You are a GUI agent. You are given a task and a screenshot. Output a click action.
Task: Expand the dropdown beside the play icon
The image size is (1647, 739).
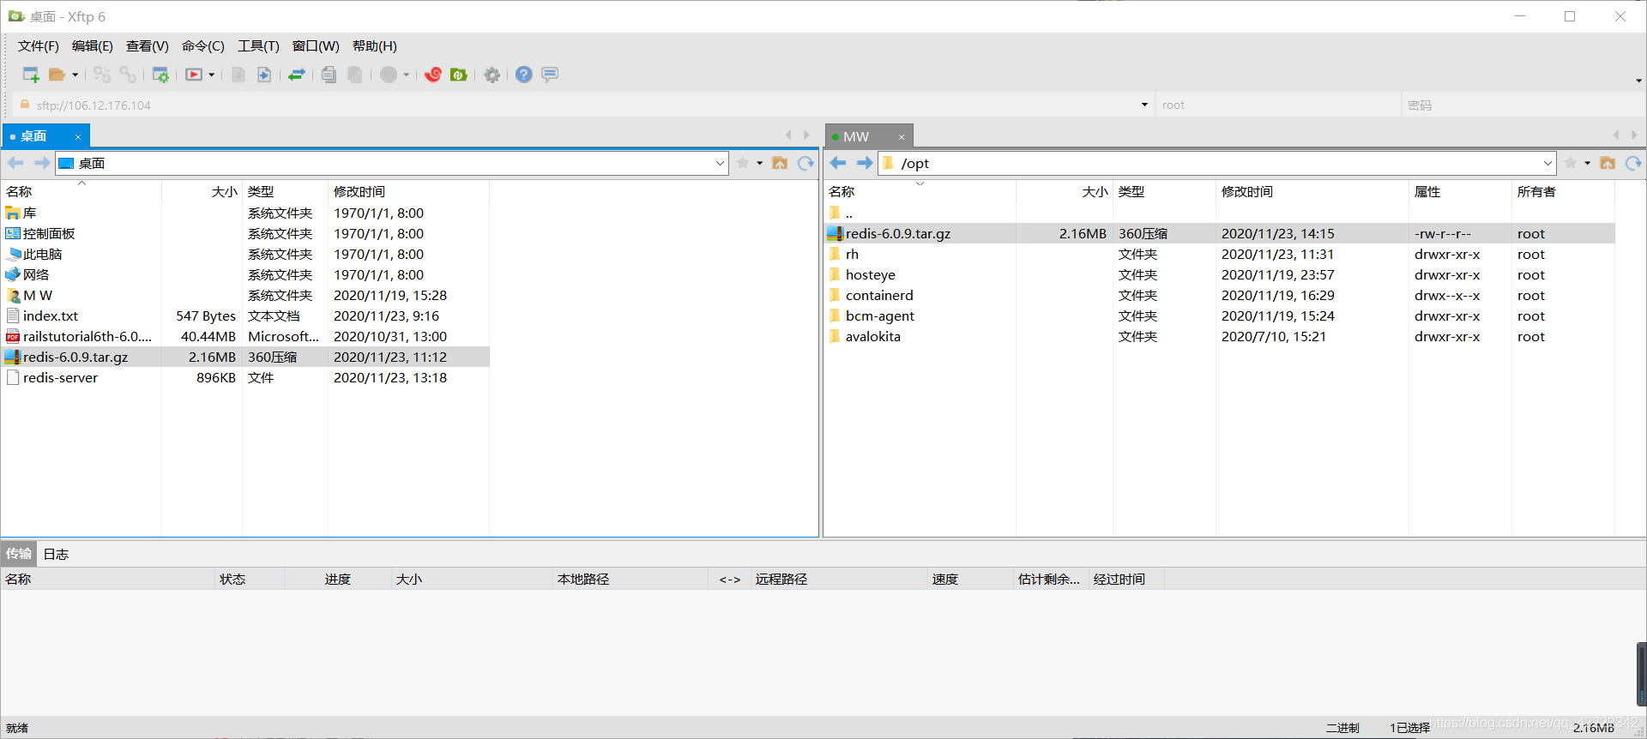click(x=212, y=75)
